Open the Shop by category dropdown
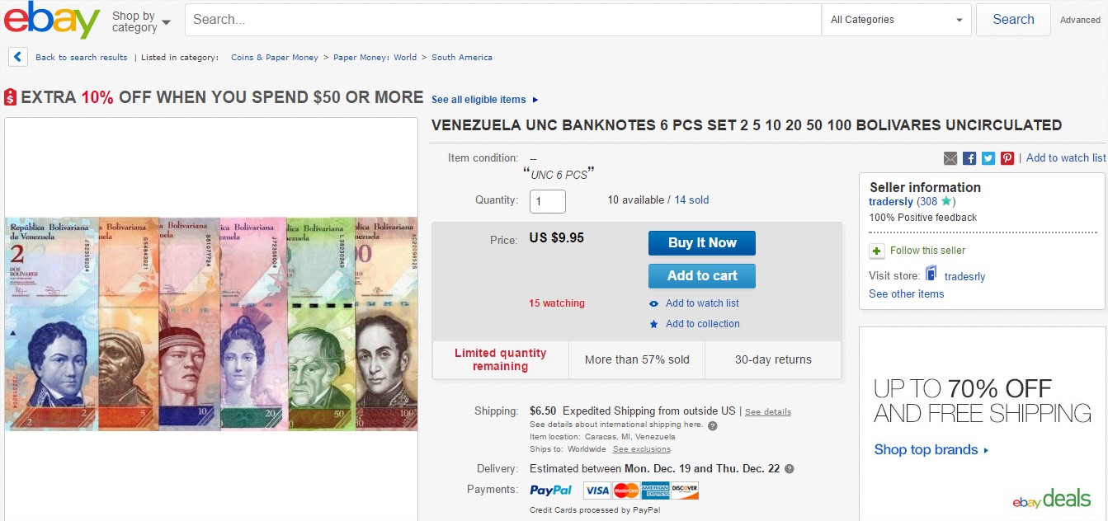Viewport: 1108px width, 521px height. (141, 21)
